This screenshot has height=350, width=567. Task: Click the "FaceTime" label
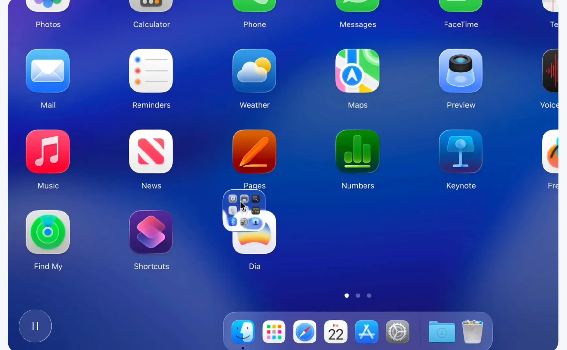click(x=461, y=24)
